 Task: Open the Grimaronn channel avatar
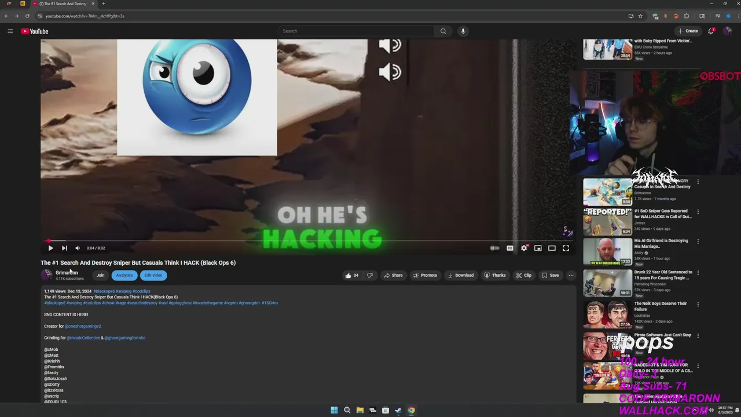pyautogui.click(x=46, y=275)
